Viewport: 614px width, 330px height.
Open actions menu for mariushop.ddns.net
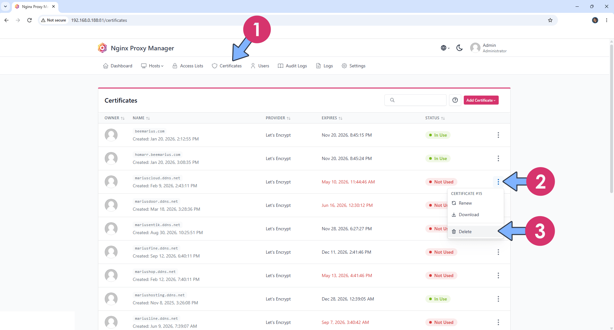point(498,275)
